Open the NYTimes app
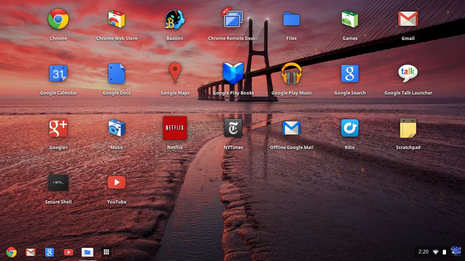The image size is (465, 261). tap(233, 128)
